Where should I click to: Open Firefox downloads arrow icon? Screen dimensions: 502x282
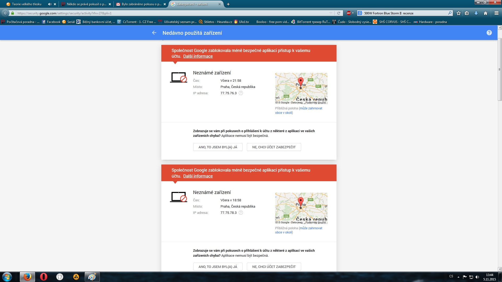(476, 13)
